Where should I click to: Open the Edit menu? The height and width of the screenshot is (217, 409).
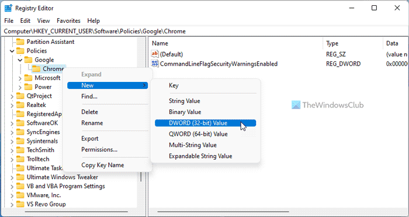point(25,20)
